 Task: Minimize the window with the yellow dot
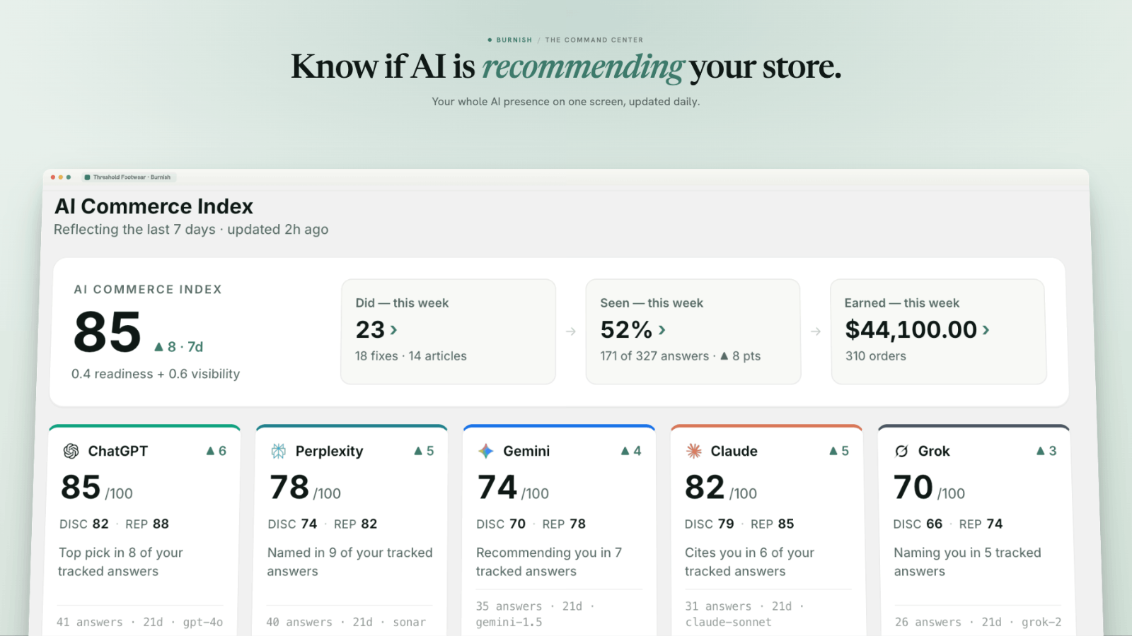click(x=61, y=177)
